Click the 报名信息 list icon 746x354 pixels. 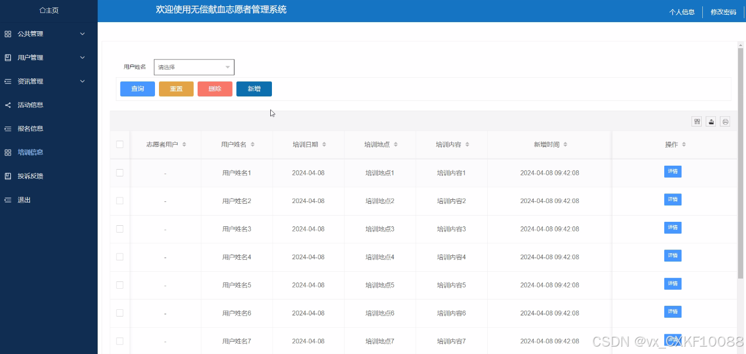pyautogui.click(x=8, y=129)
